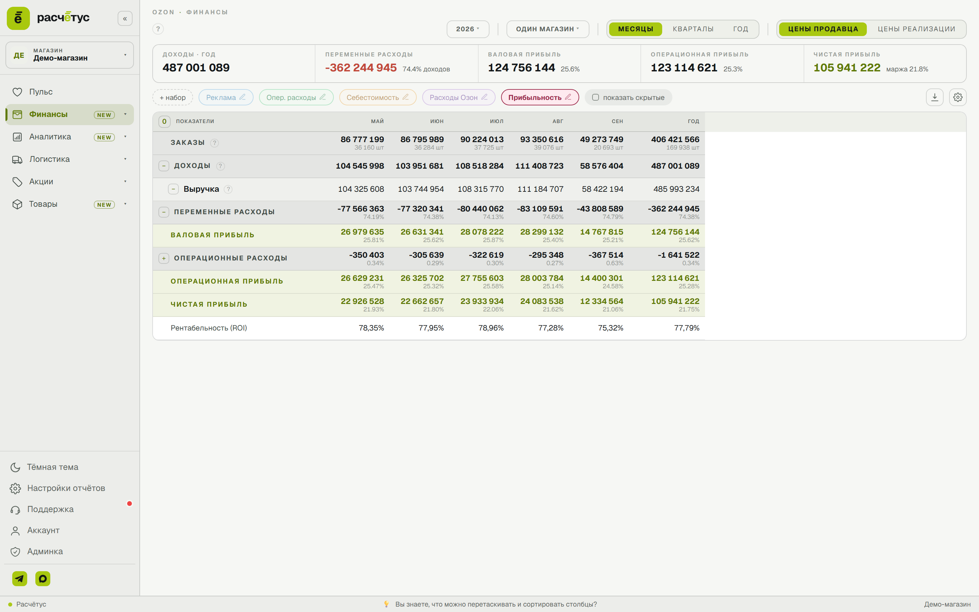Screen dimensions: 979x612
Task: Click the help icon next to ЗАКАЗЫ
Action: [215, 143]
